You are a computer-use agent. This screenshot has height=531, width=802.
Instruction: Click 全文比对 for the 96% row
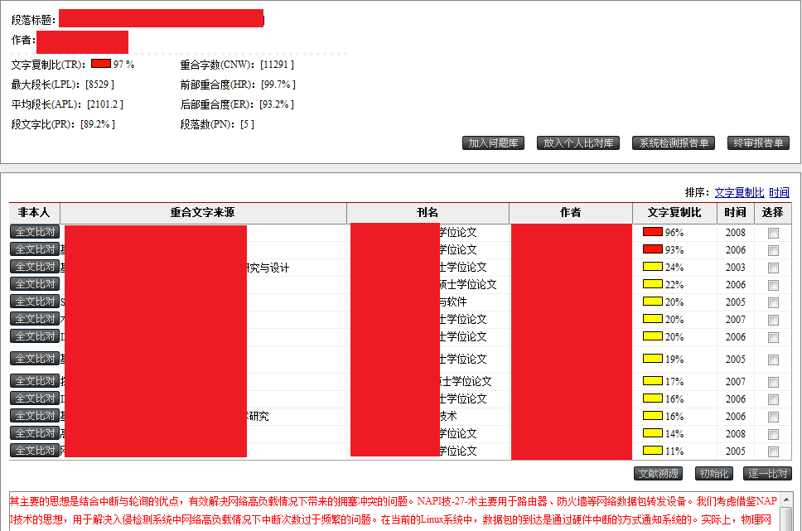(35, 232)
